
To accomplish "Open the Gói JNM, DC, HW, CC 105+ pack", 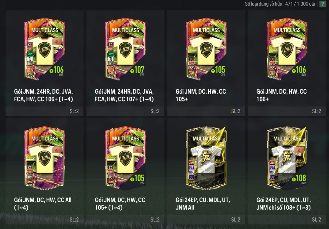I will tap(206, 63).
